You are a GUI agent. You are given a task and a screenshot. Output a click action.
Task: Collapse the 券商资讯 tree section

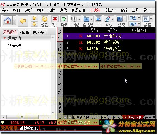click(4, 38)
